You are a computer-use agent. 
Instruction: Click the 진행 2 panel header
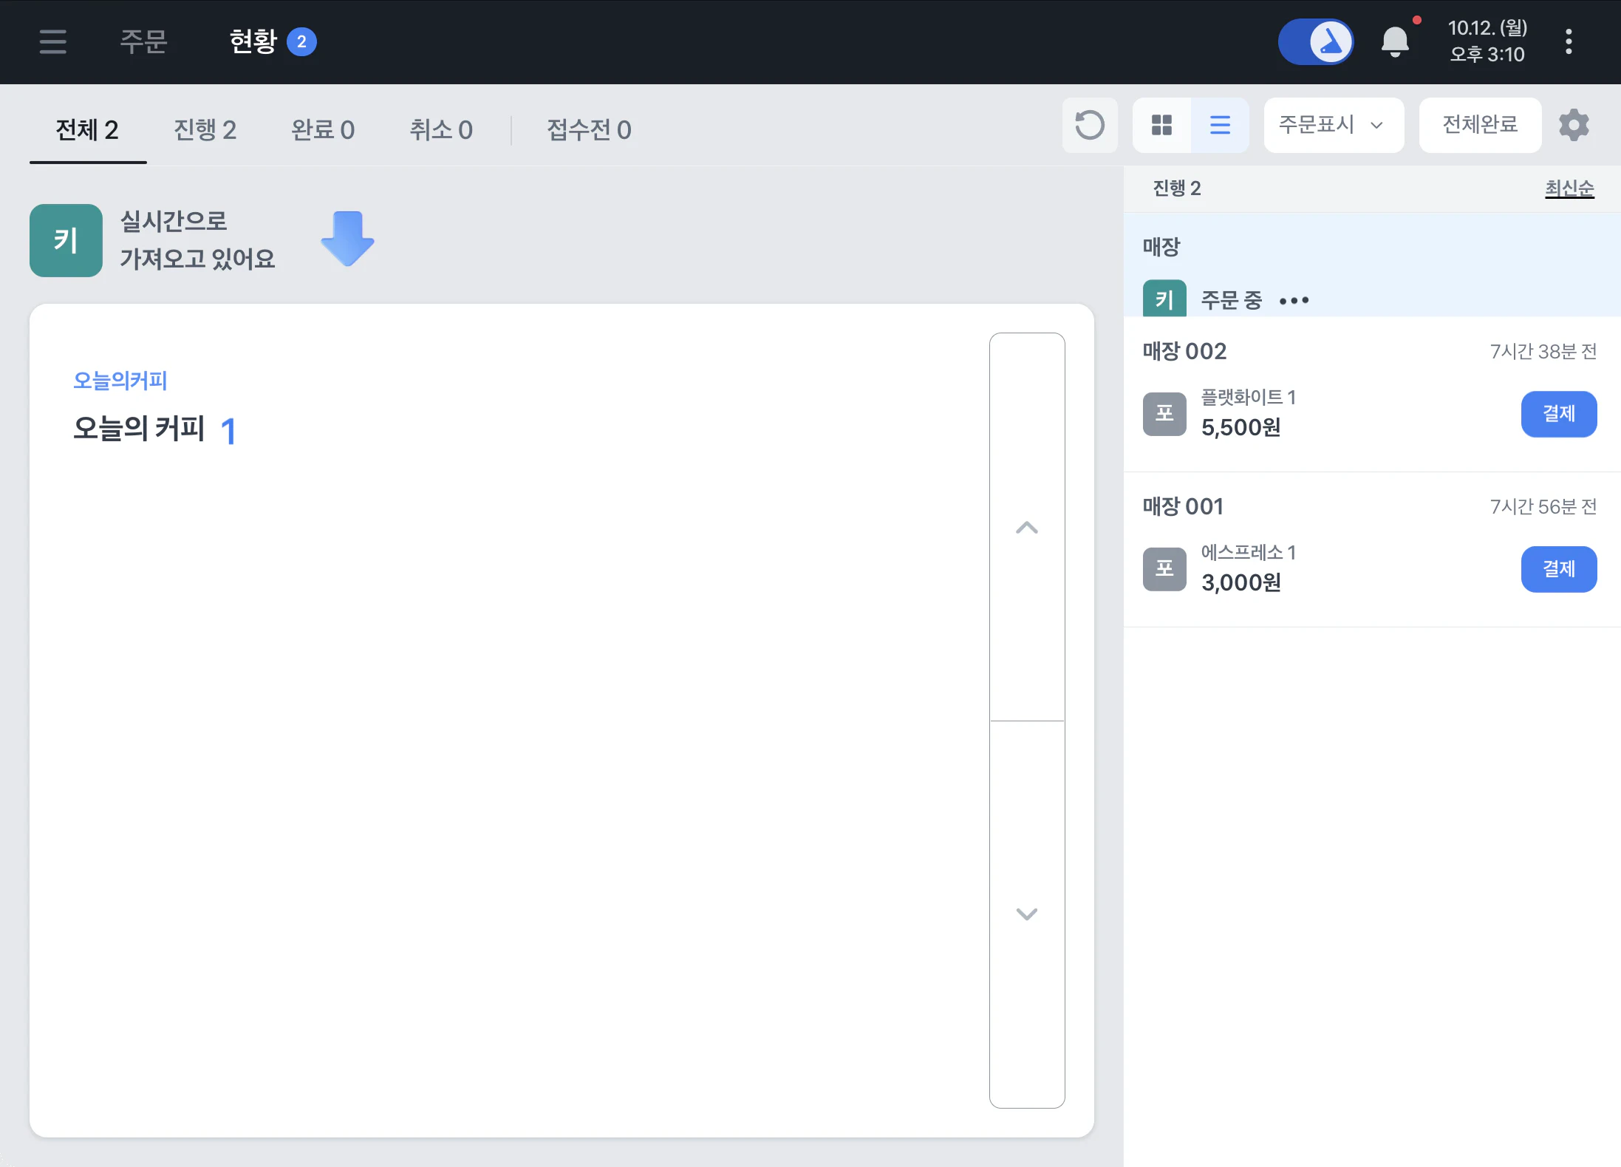tap(1177, 188)
